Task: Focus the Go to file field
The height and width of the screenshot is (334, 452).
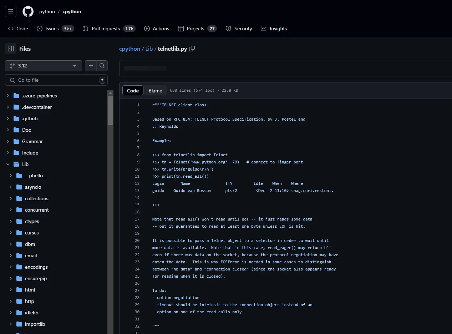Action: click(x=56, y=80)
